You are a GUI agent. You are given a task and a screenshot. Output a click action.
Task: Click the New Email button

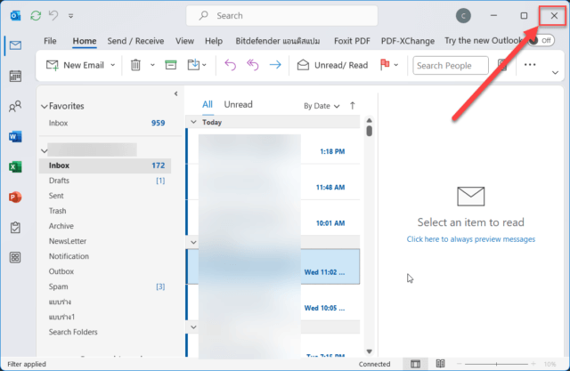[x=75, y=65]
